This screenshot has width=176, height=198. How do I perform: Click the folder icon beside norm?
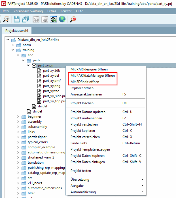pos(19,45)
